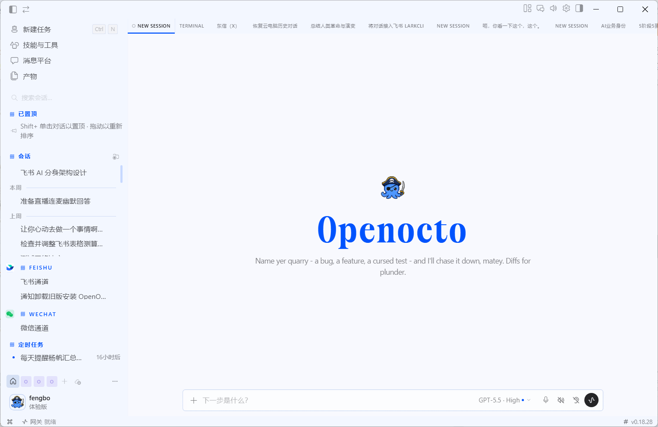Switch to 呃，你看一下这个 tab
This screenshot has height=427, width=658.
click(x=512, y=26)
